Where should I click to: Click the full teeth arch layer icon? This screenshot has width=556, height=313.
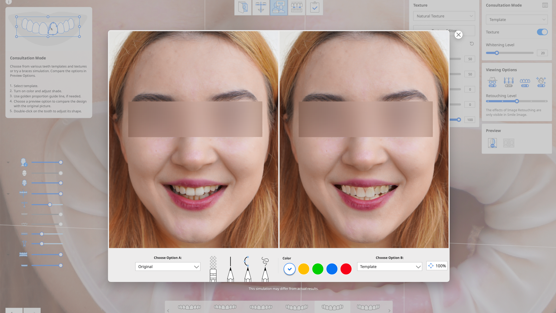[x=23, y=255]
